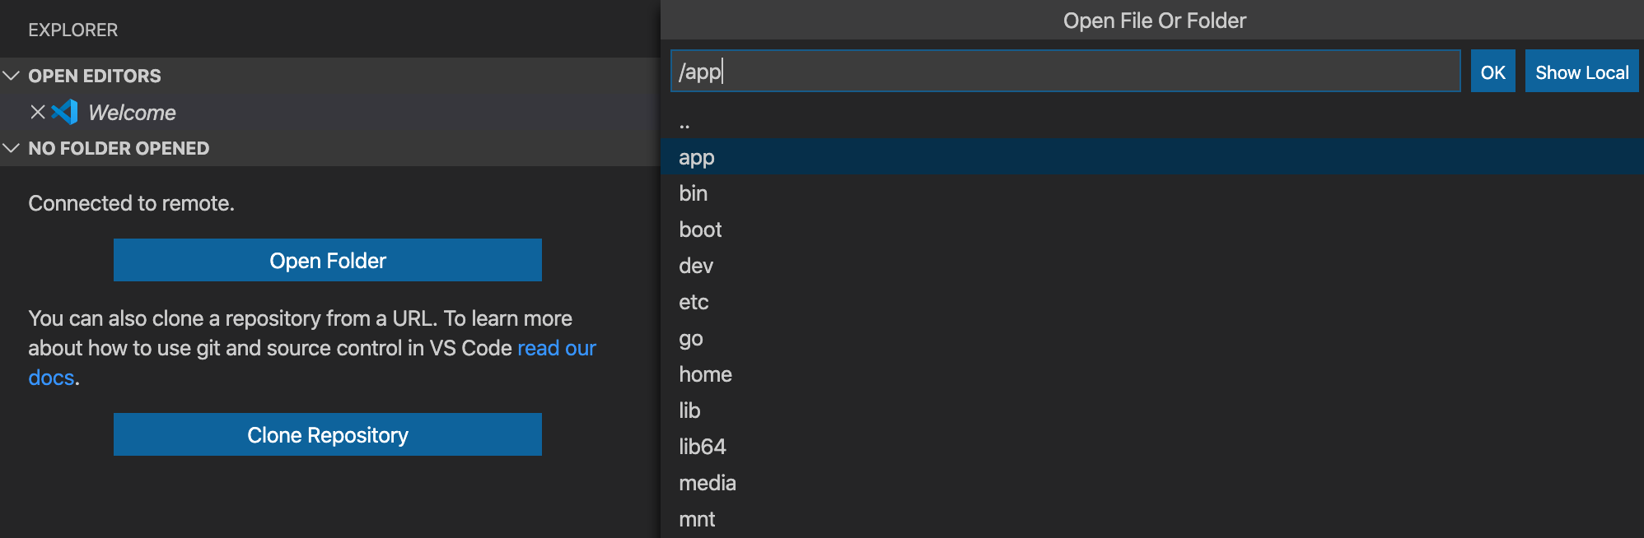Select the 'bin' folder entry

pos(1152,192)
